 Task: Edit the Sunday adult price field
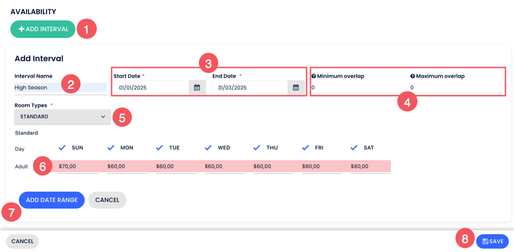(78, 167)
